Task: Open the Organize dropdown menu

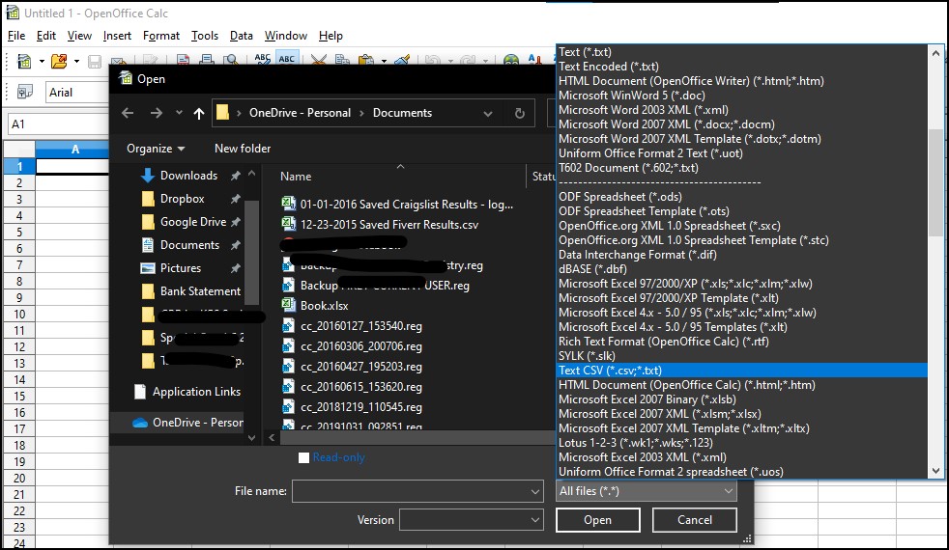Action: [x=156, y=148]
